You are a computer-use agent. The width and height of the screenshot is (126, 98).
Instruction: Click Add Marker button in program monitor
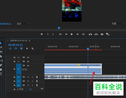pos(42,34)
